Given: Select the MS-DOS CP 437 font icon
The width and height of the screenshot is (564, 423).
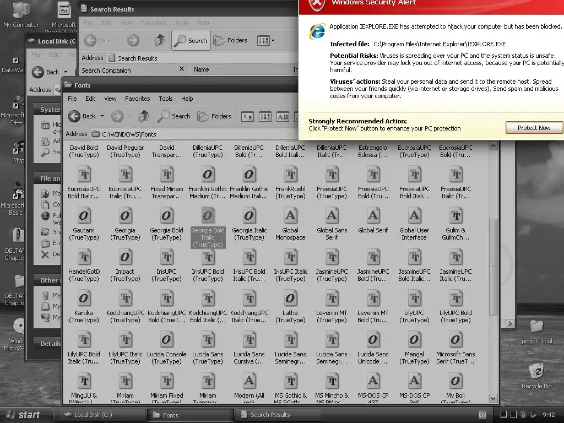Looking at the screenshot, I should [x=373, y=381].
